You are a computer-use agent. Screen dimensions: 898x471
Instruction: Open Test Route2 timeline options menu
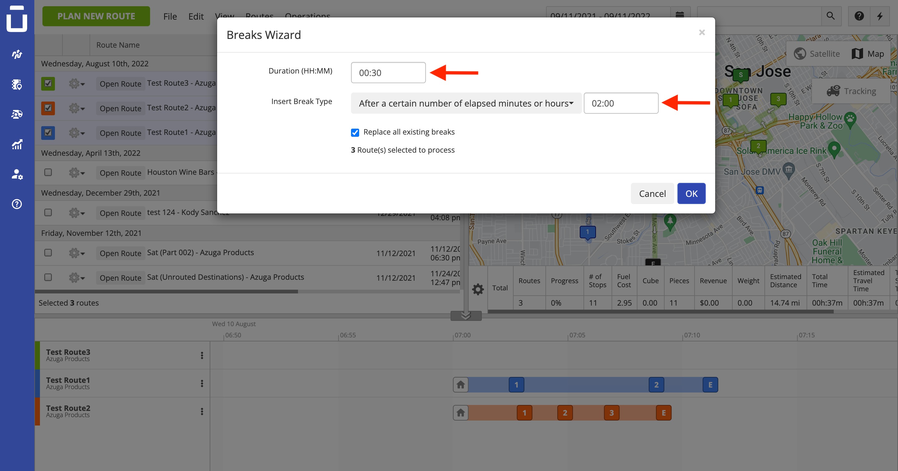click(202, 412)
